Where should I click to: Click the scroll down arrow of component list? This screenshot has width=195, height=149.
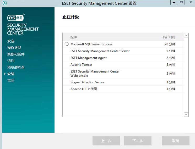click(186, 114)
